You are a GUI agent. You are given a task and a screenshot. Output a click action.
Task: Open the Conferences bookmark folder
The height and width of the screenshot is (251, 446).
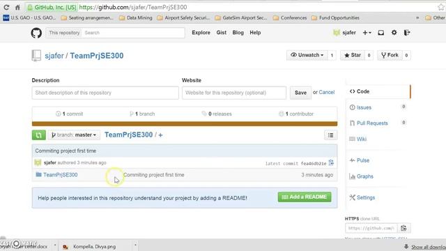(290, 17)
